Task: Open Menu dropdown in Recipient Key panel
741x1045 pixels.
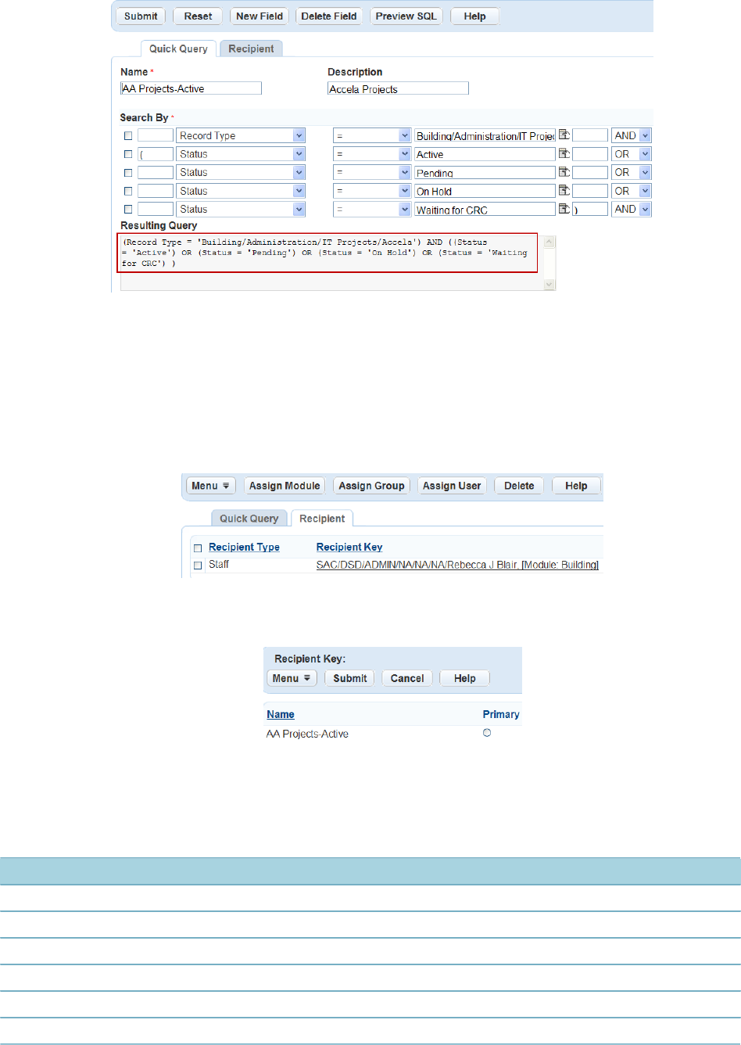Action: tap(292, 678)
